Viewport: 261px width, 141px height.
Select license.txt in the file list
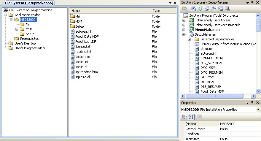[83, 47]
